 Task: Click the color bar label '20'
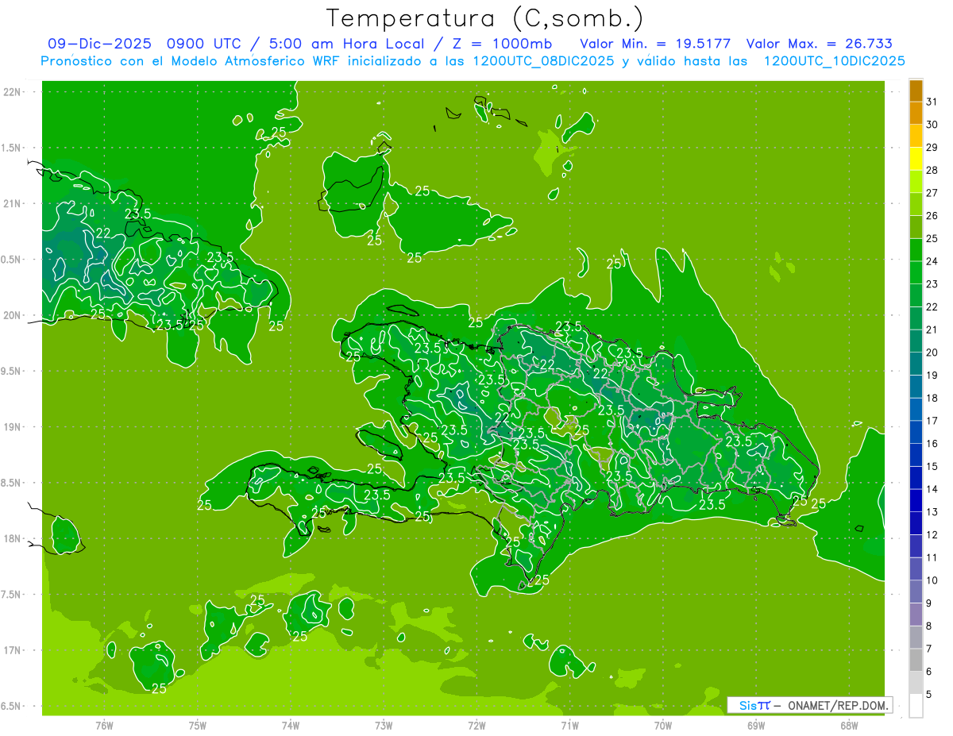click(x=932, y=353)
